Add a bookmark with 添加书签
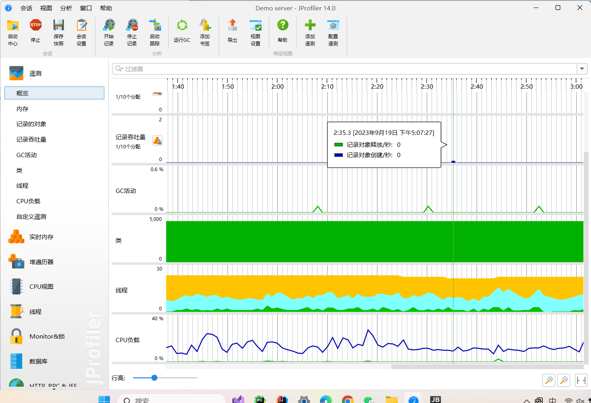 pyautogui.click(x=205, y=33)
